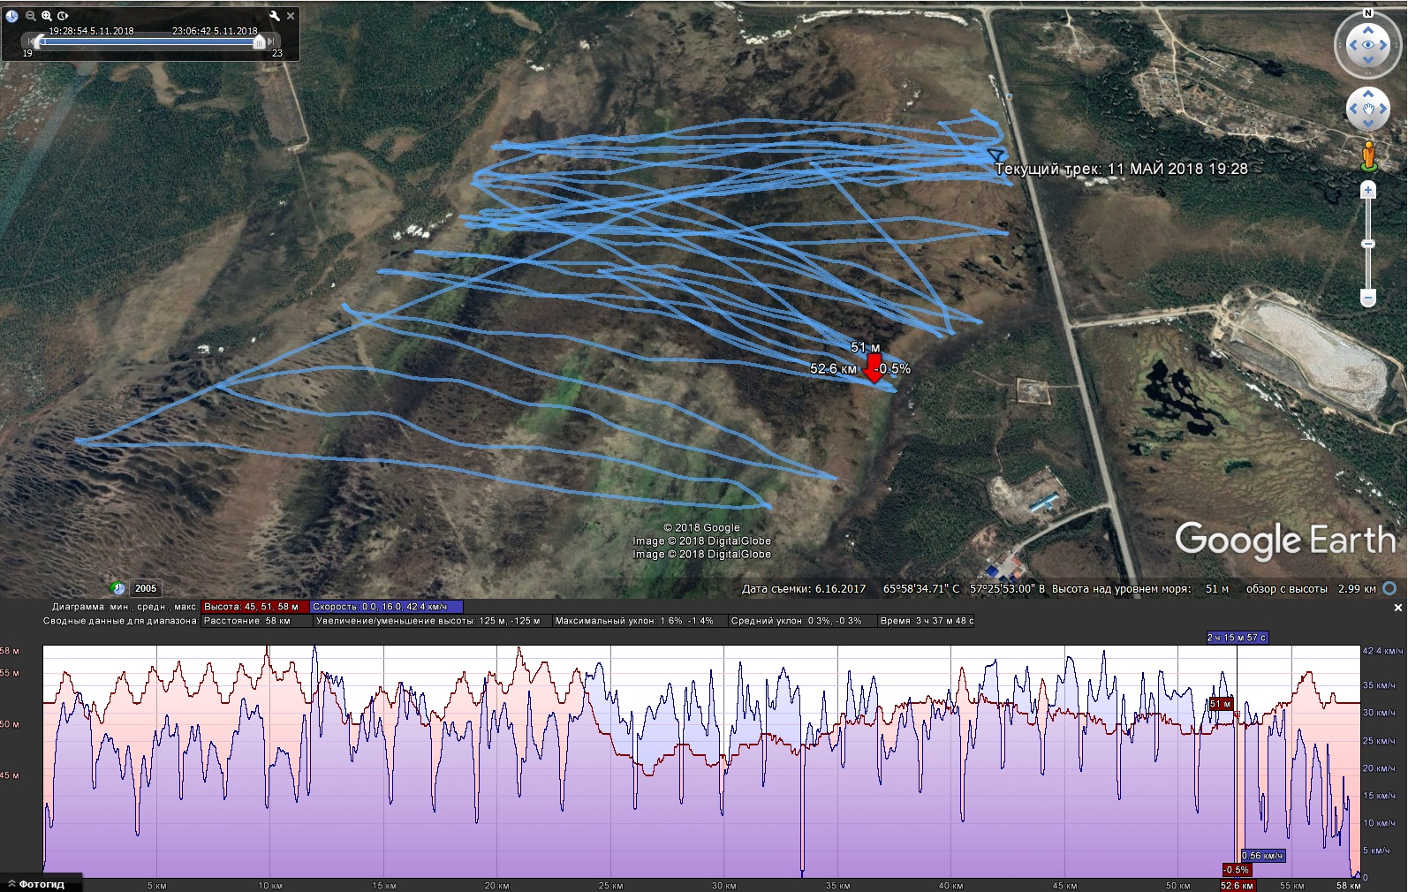Viewport: 1408px width, 892px height.
Task: Start time animation playback
Action: pos(64,16)
